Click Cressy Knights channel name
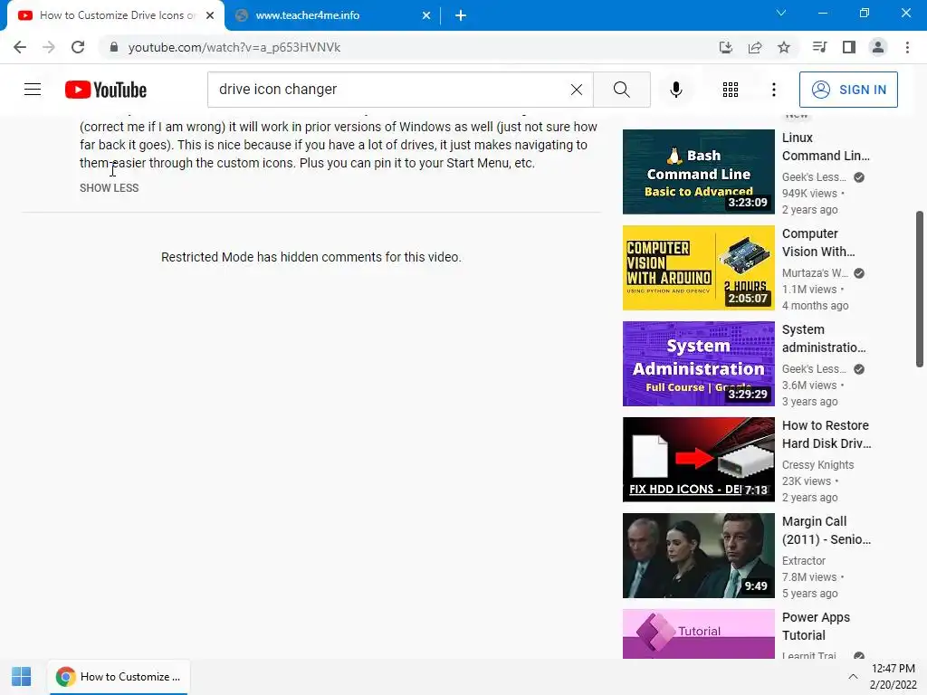 [817, 464]
